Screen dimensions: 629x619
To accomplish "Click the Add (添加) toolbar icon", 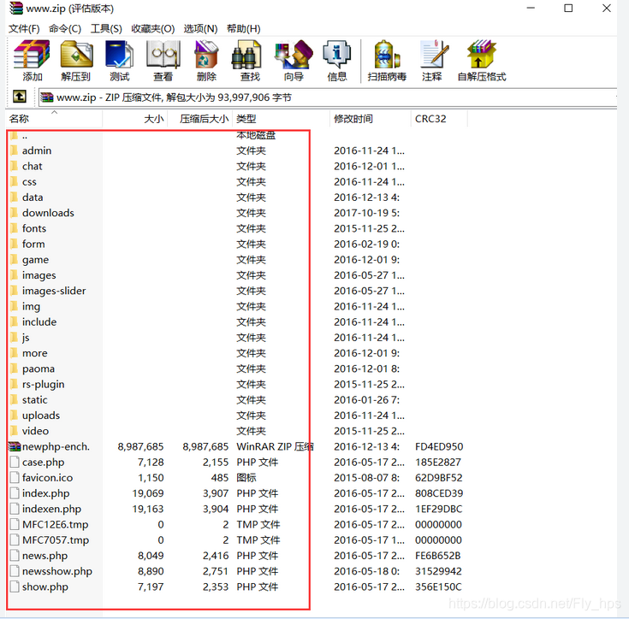I will tap(33, 61).
